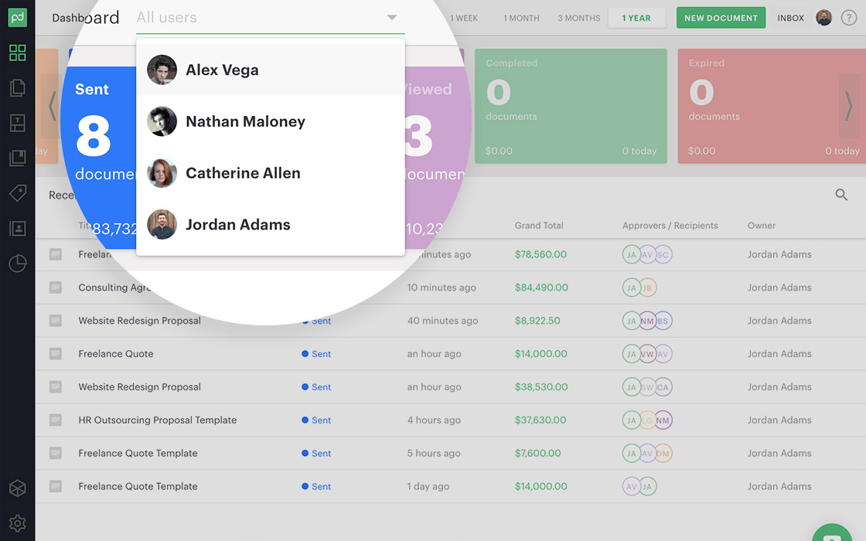
Task: Open the Dashboard grid icon in sidebar
Action: (18, 53)
